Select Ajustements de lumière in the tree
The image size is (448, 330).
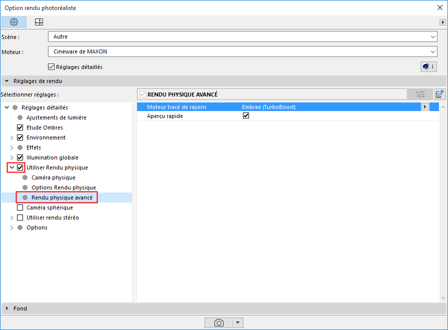56,117
